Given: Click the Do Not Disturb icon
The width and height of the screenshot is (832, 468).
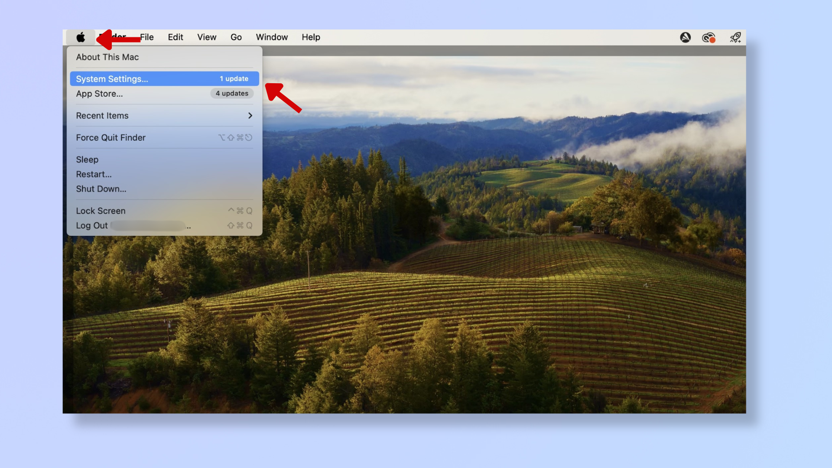Looking at the screenshot, I should tap(685, 37).
